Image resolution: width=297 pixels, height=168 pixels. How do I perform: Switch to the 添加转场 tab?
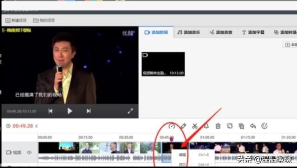tap(285, 32)
